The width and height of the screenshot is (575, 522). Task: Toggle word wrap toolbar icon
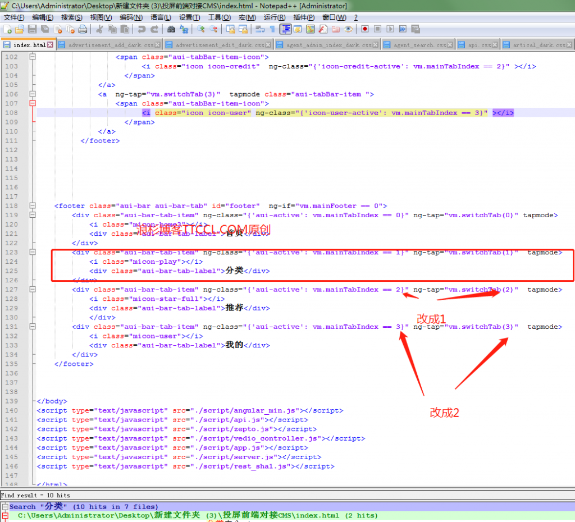260,29
